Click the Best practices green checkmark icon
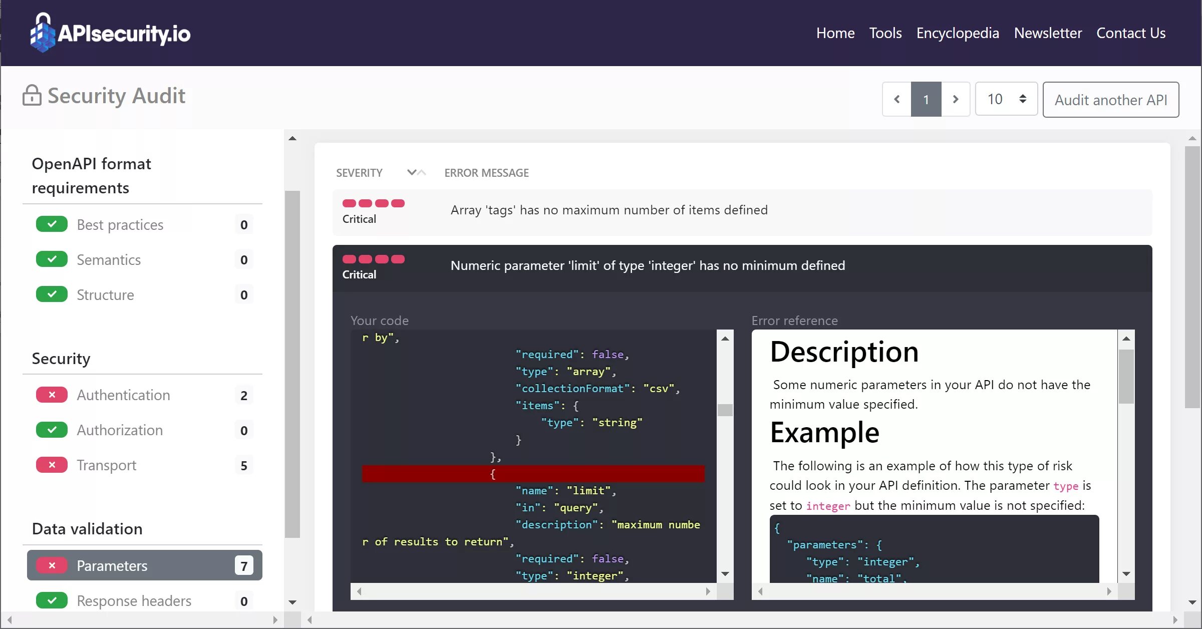 (51, 224)
